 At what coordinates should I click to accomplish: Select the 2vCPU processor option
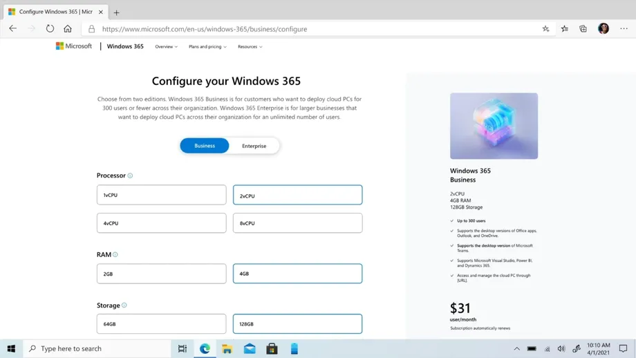coord(298,195)
